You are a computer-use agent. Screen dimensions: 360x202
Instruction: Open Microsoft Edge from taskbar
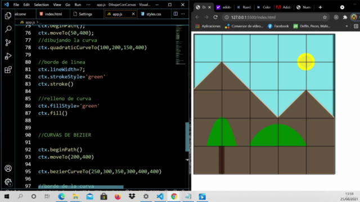pyautogui.click(x=61, y=196)
